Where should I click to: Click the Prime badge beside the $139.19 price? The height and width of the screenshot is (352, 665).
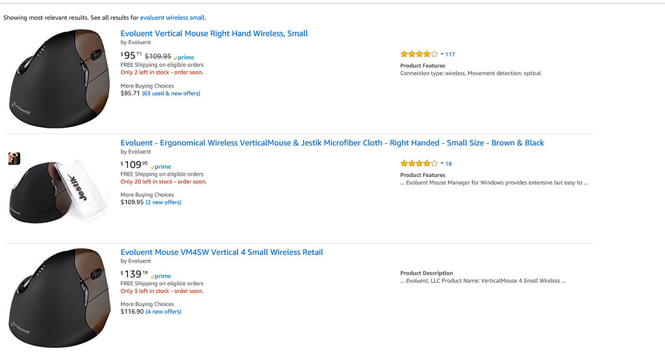[x=161, y=276]
